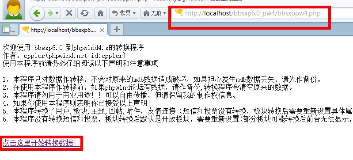Click the trophy favicon in address bar
Viewport: 353px width, 160px height.
[x=179, y=13]
